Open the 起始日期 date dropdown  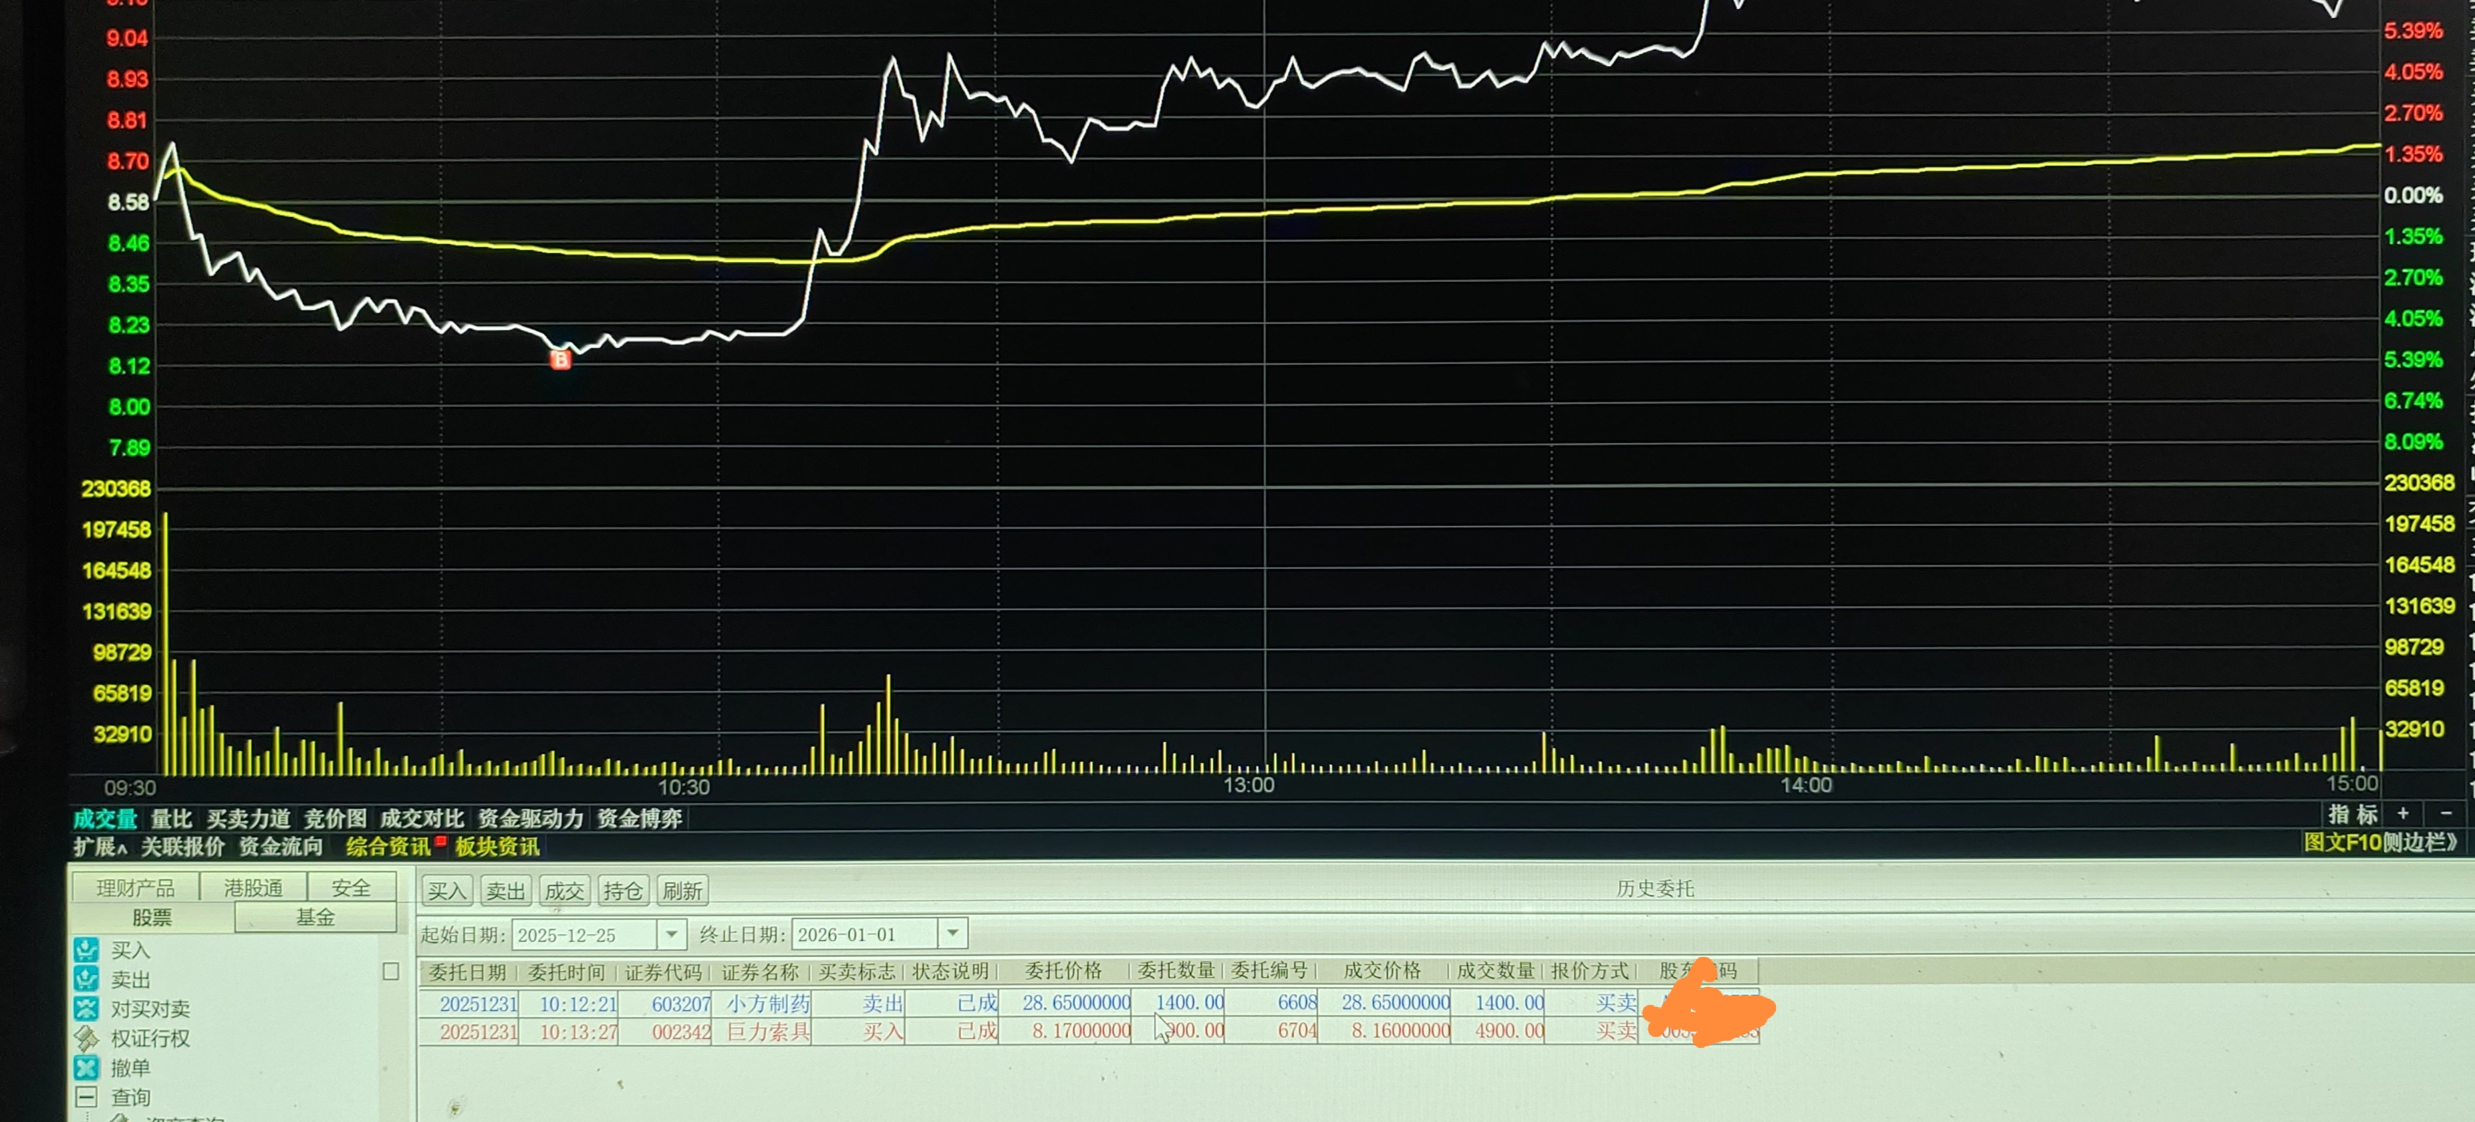point(672,934)
